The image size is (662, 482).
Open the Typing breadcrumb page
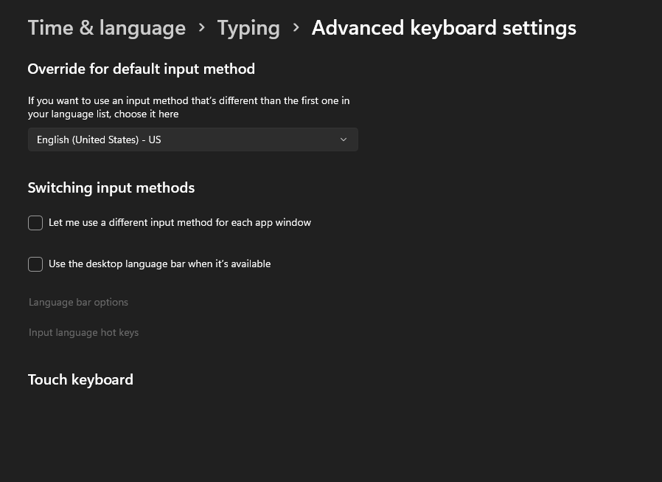248,27
